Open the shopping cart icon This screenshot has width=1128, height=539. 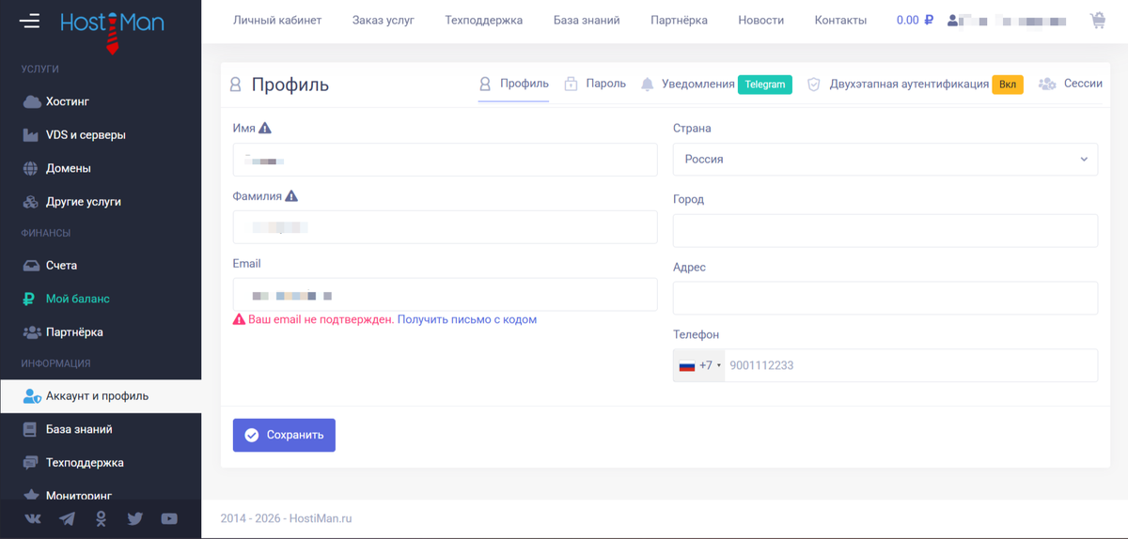click(1097, 20)
